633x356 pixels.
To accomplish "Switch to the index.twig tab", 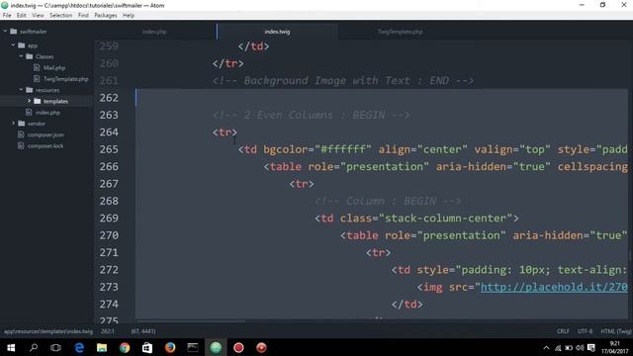I will (x=277, y=32).
